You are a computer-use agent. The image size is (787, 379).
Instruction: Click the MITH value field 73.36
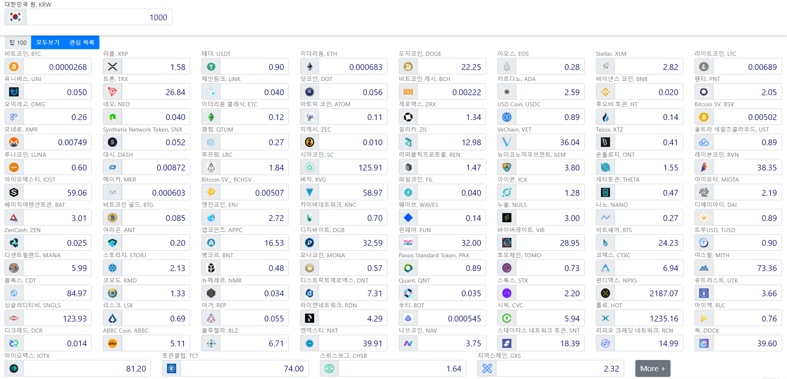point(748,268)
